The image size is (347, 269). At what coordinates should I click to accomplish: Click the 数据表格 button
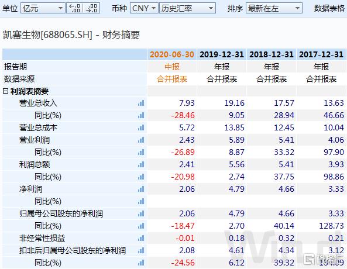coord(329,8)
